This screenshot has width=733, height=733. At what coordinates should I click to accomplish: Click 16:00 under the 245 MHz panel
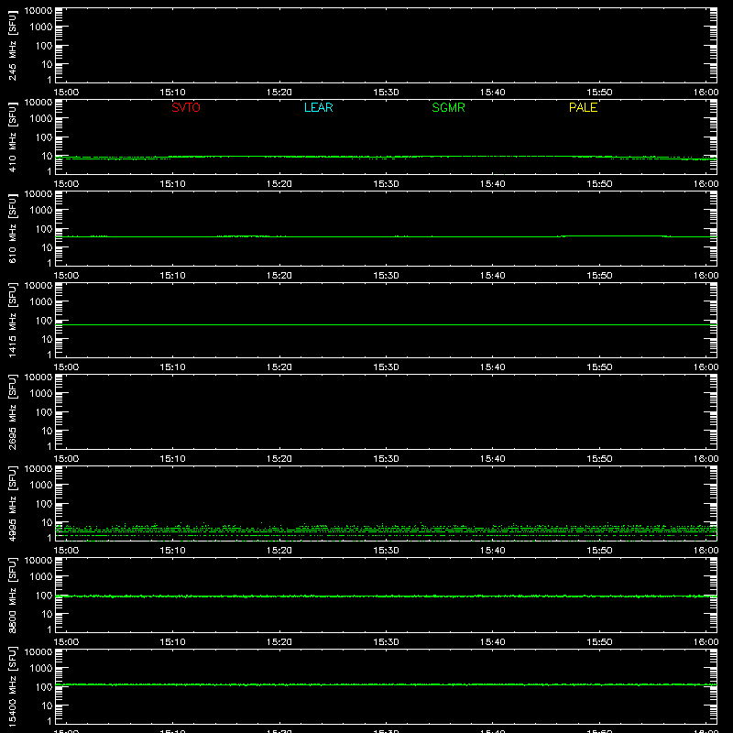pos(706,93)
